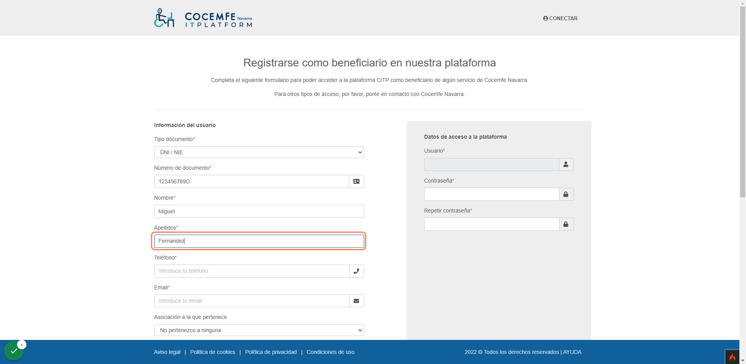Expand the Asociación a la que pertenece dropdown

pos(259,330)
